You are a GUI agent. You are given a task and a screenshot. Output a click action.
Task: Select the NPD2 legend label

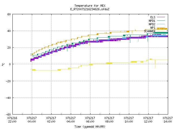(152, 24)
